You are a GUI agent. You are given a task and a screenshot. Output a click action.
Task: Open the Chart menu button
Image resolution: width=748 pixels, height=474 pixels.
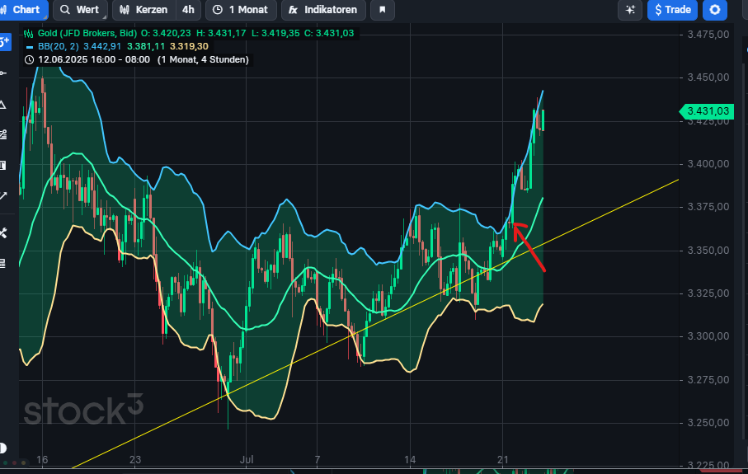click(23, 10)
